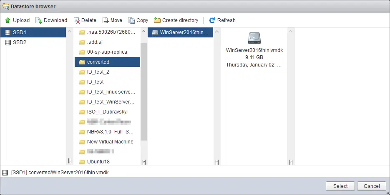Click the details column resize handle

tap(291, 162)
